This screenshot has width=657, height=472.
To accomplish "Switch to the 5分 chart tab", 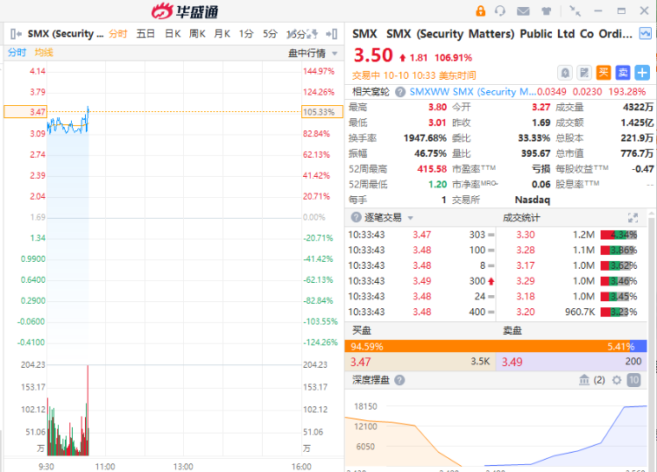I will [271, 34].
